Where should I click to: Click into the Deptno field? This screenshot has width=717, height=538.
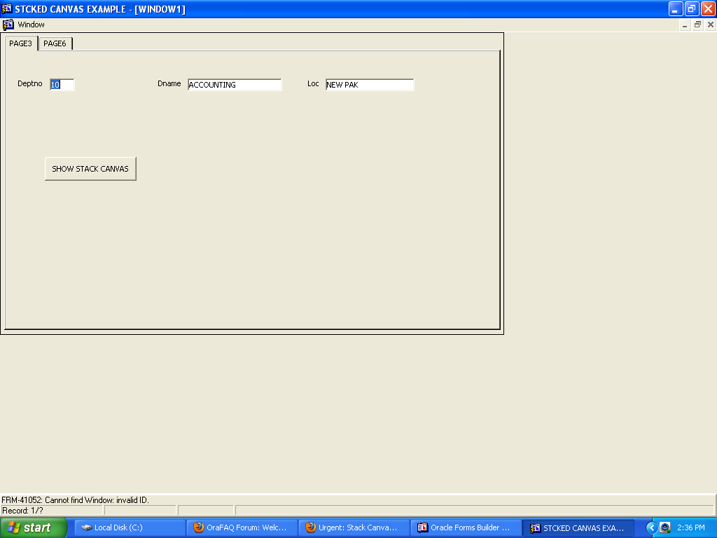[62, 85]
